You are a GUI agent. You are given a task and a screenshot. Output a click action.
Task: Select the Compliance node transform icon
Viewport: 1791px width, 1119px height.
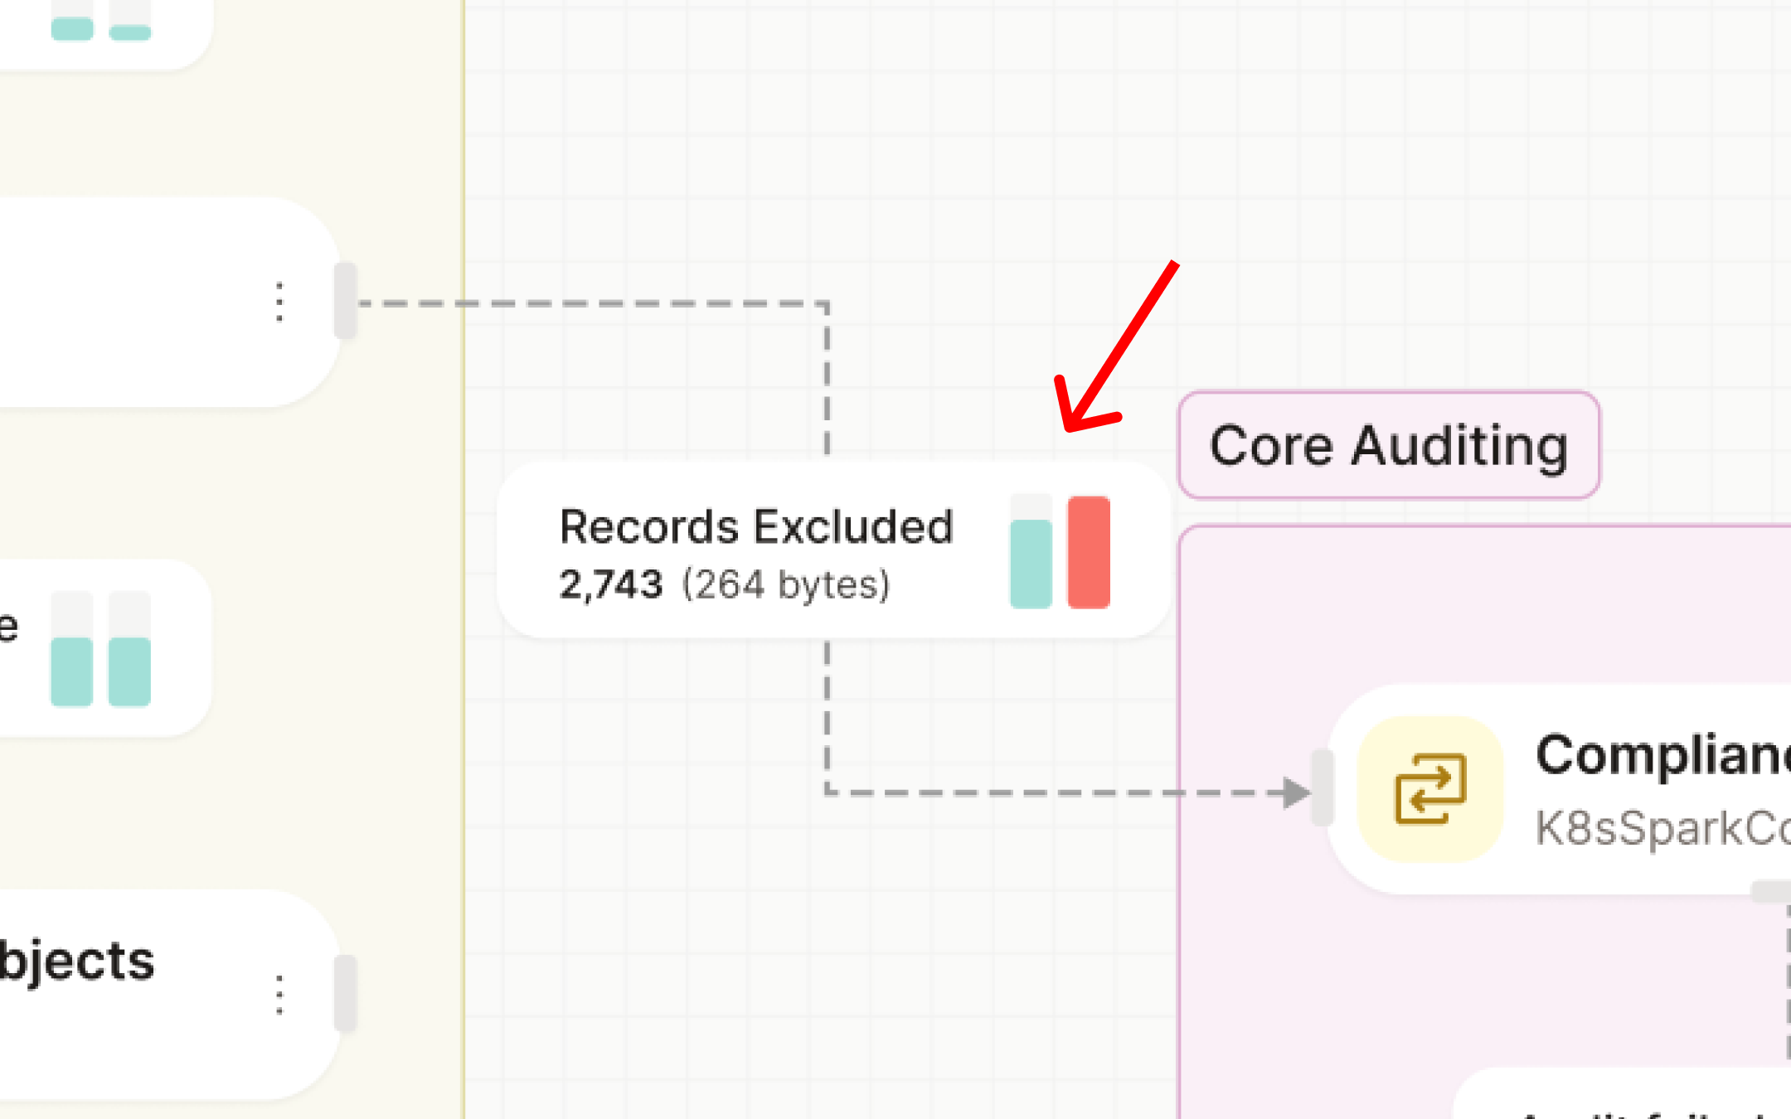pos(1430,789)
